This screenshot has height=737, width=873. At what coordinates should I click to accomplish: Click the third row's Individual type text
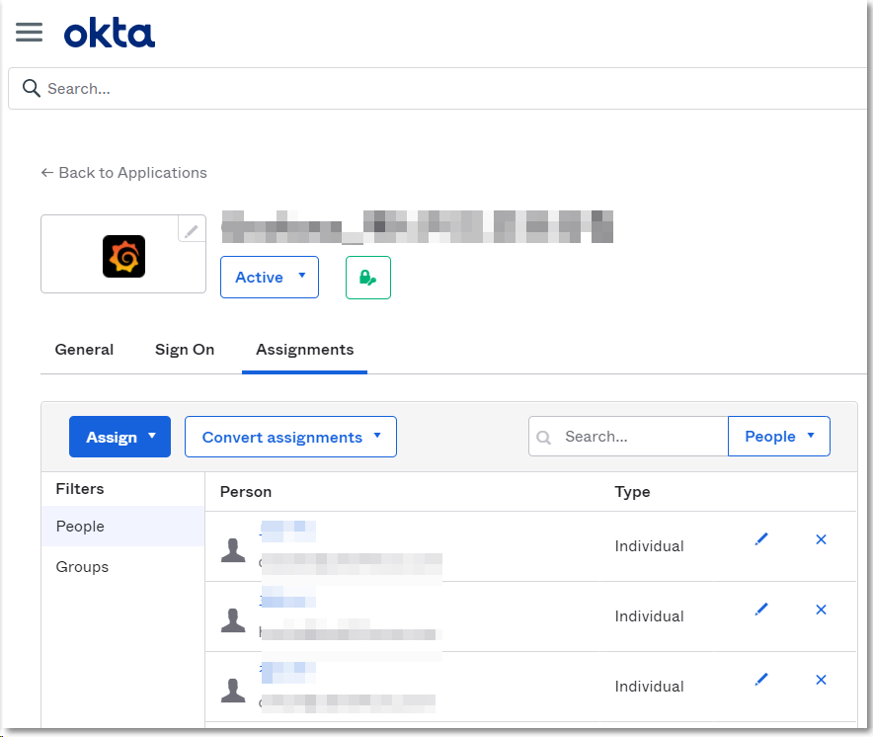tap(649, 687)
